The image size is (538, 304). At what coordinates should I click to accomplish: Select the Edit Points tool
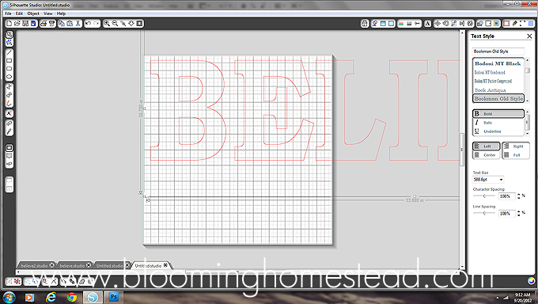coord(9,43)
